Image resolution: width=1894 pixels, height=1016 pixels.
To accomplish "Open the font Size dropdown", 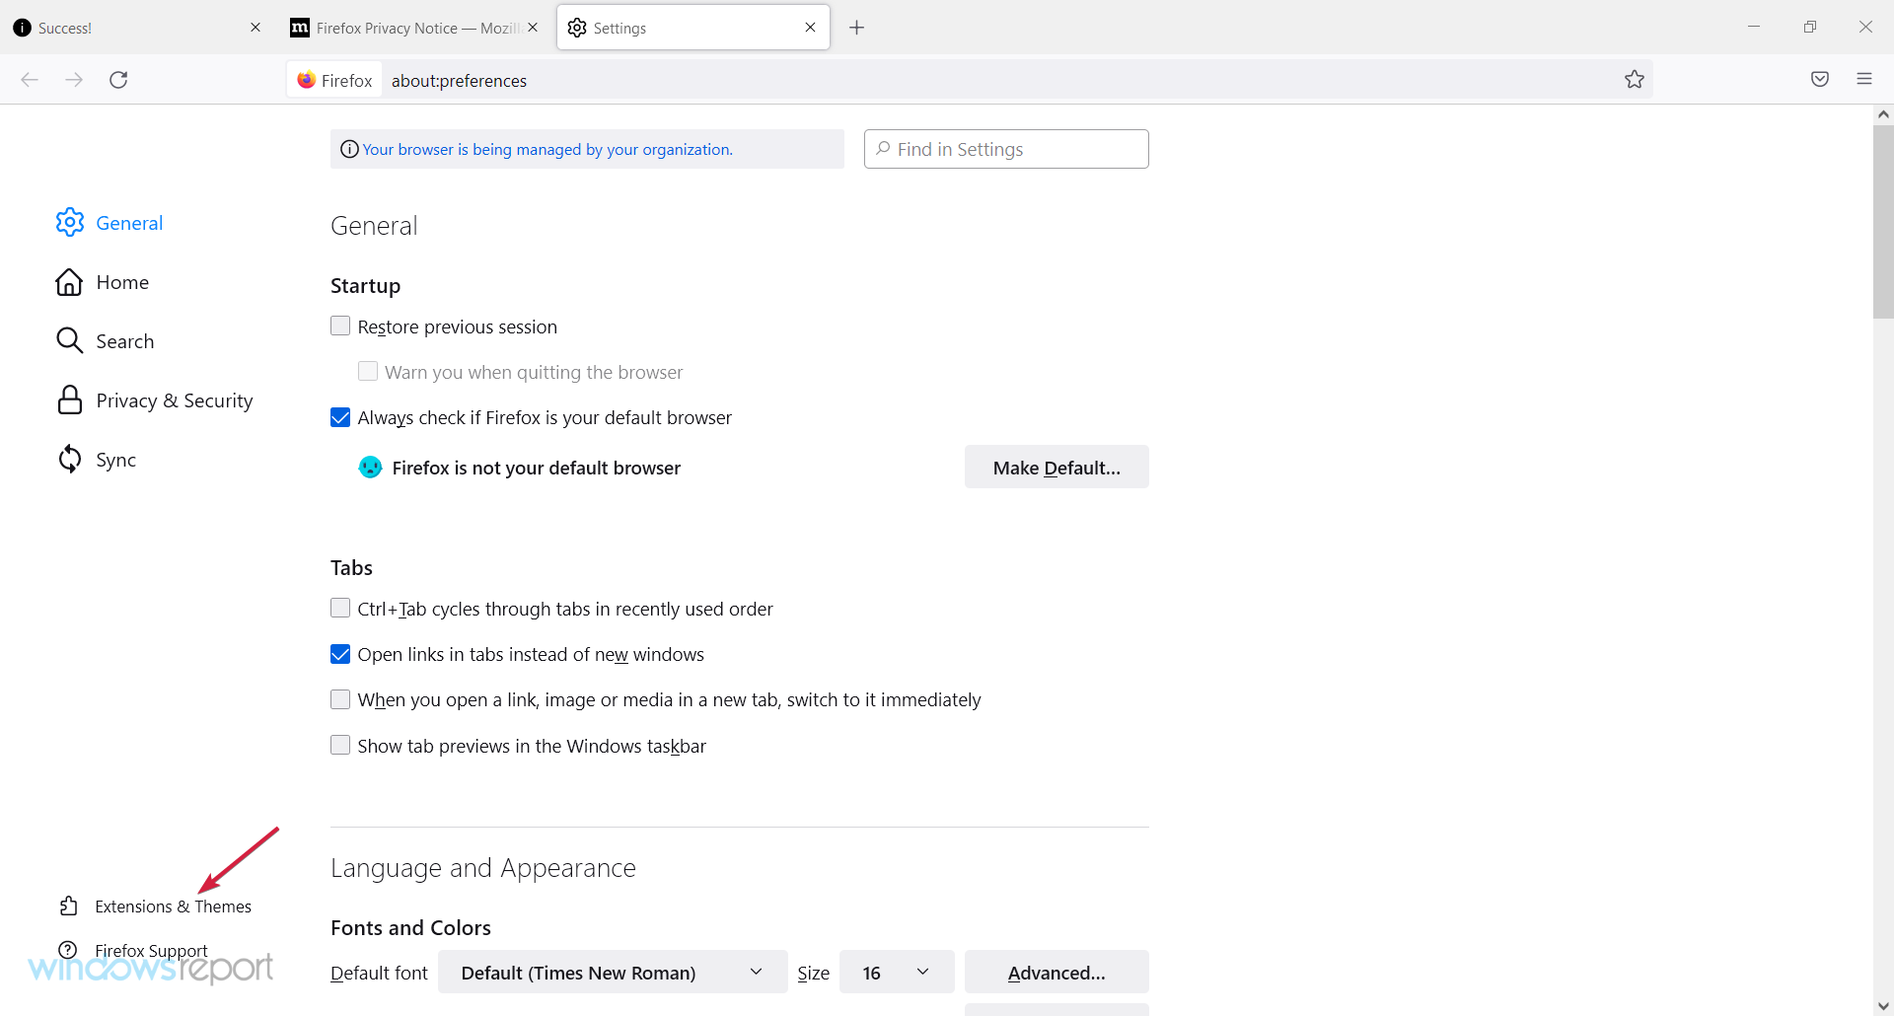I will tap(896, 972).
